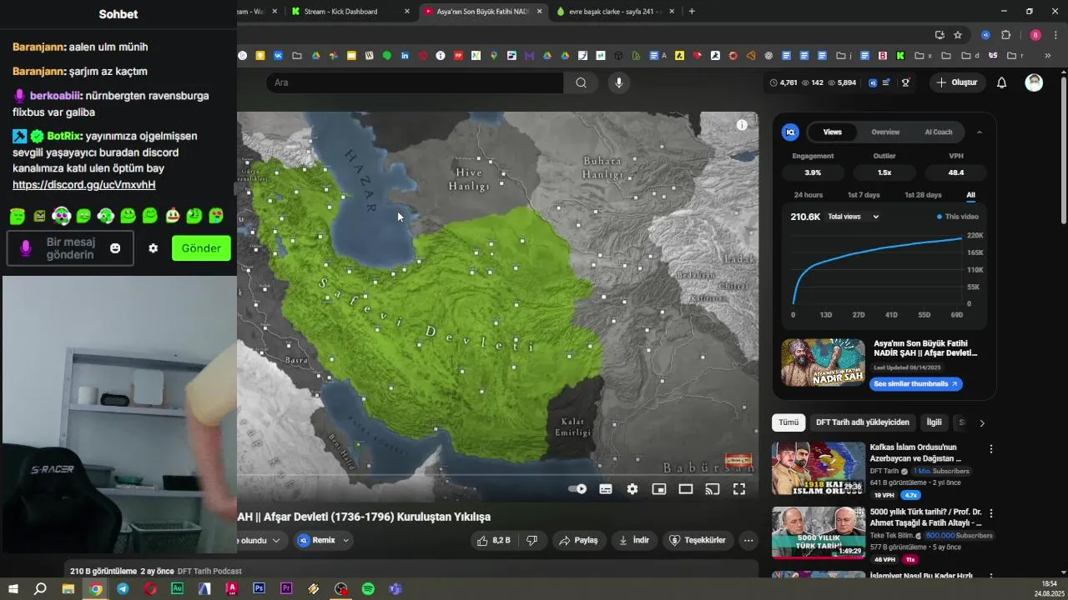
Task: Open emoji picker in chat input
Action: point(115,248)
